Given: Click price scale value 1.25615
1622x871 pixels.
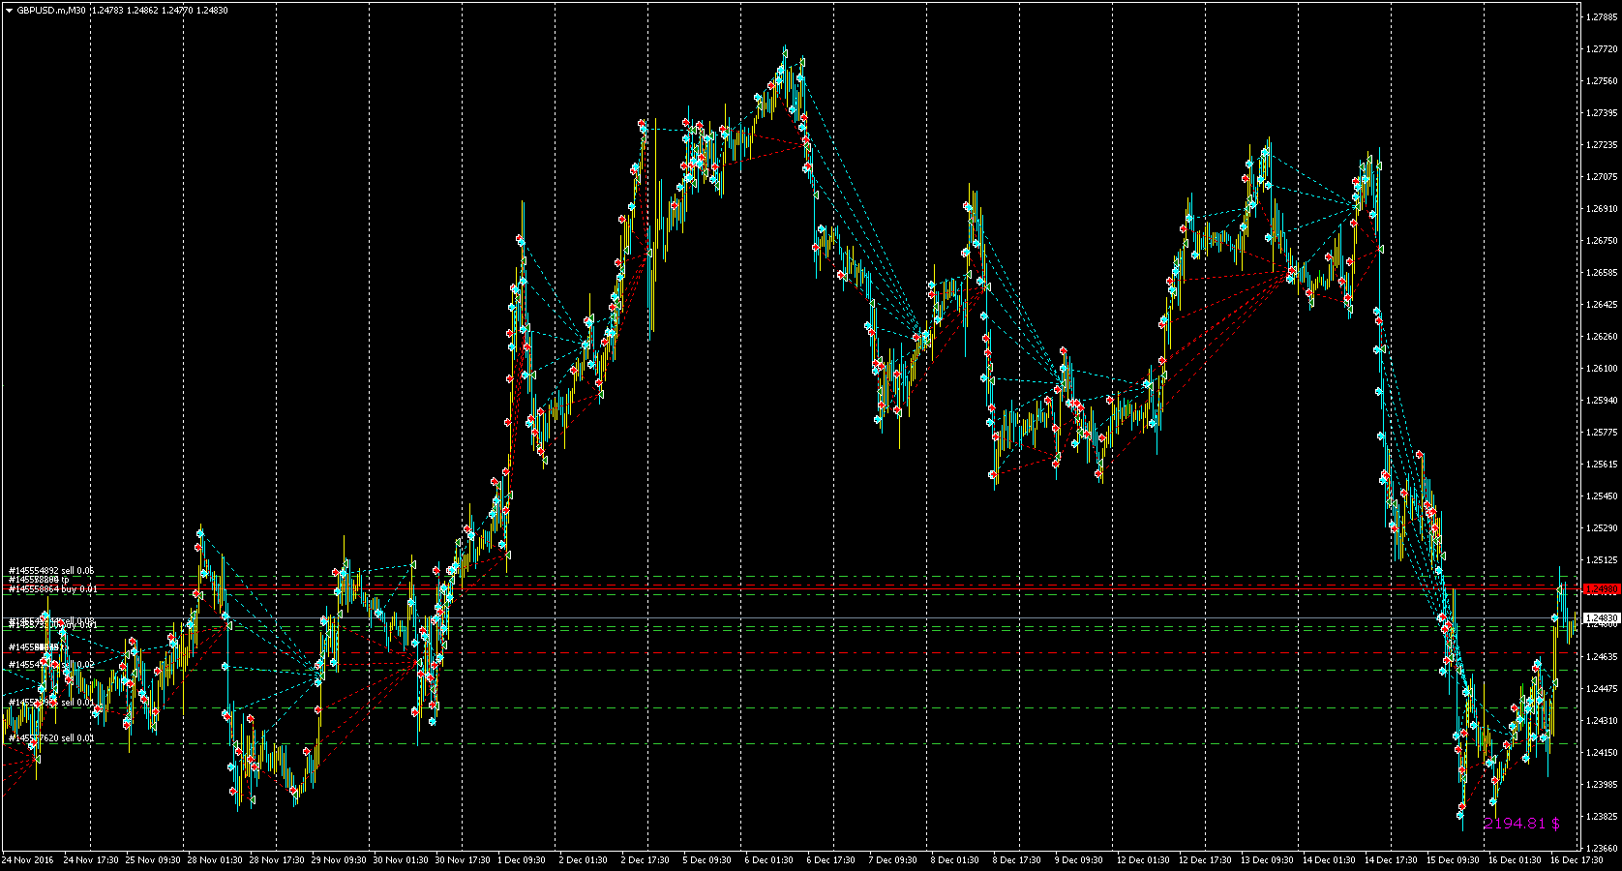Looking at the screenshot, I should pos(1604,465).
